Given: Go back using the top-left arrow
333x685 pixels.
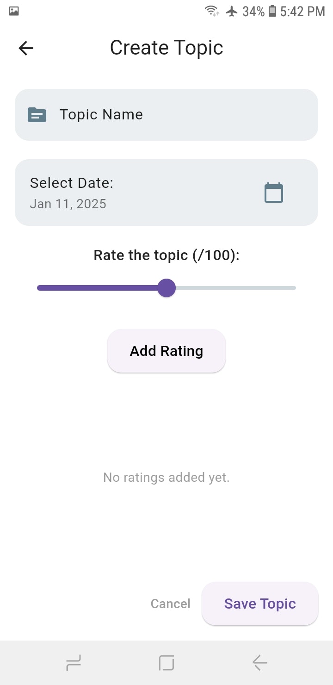Looking at the screenshot, I should 26,48.
